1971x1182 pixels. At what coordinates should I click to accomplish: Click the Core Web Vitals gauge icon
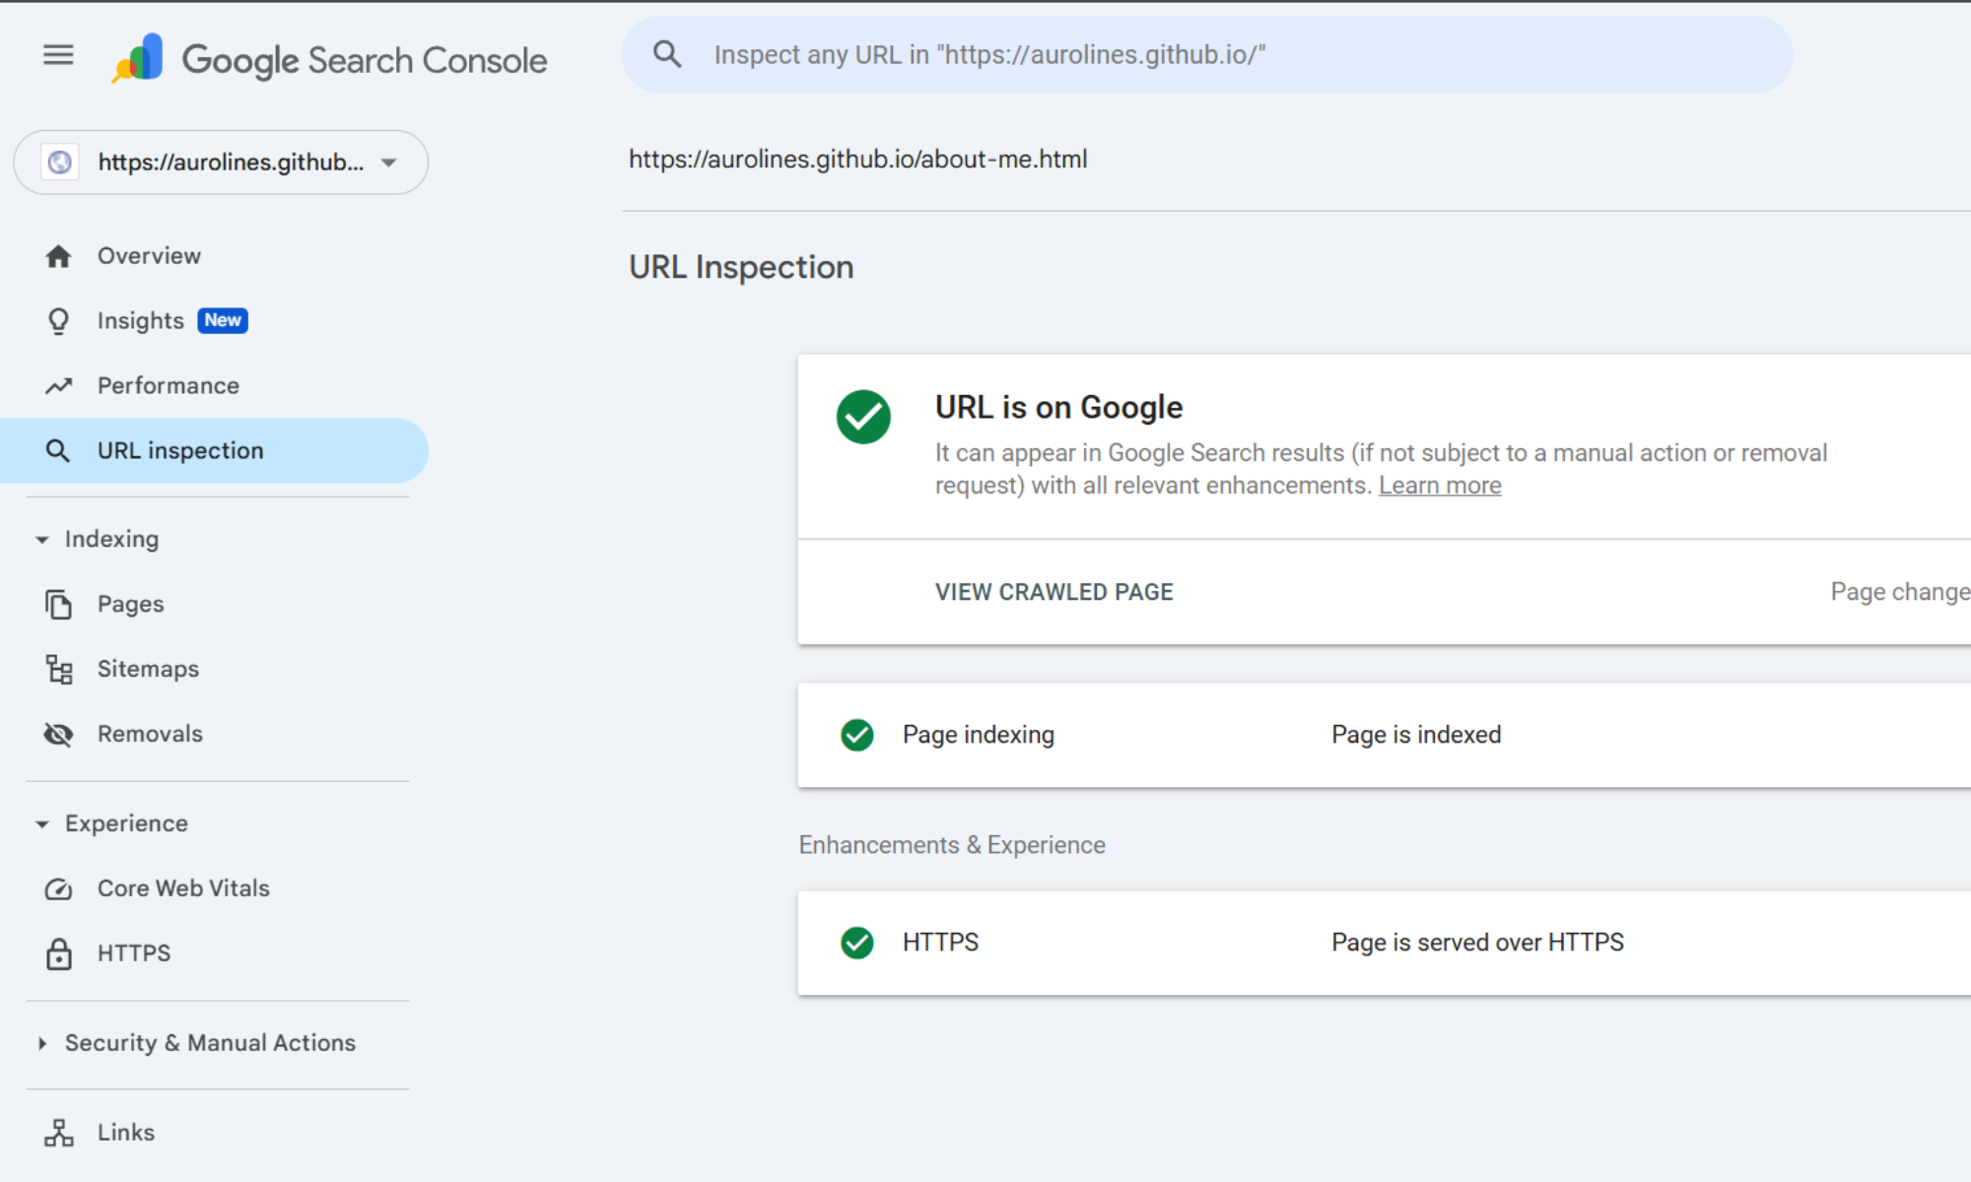(x=58, y=888)
